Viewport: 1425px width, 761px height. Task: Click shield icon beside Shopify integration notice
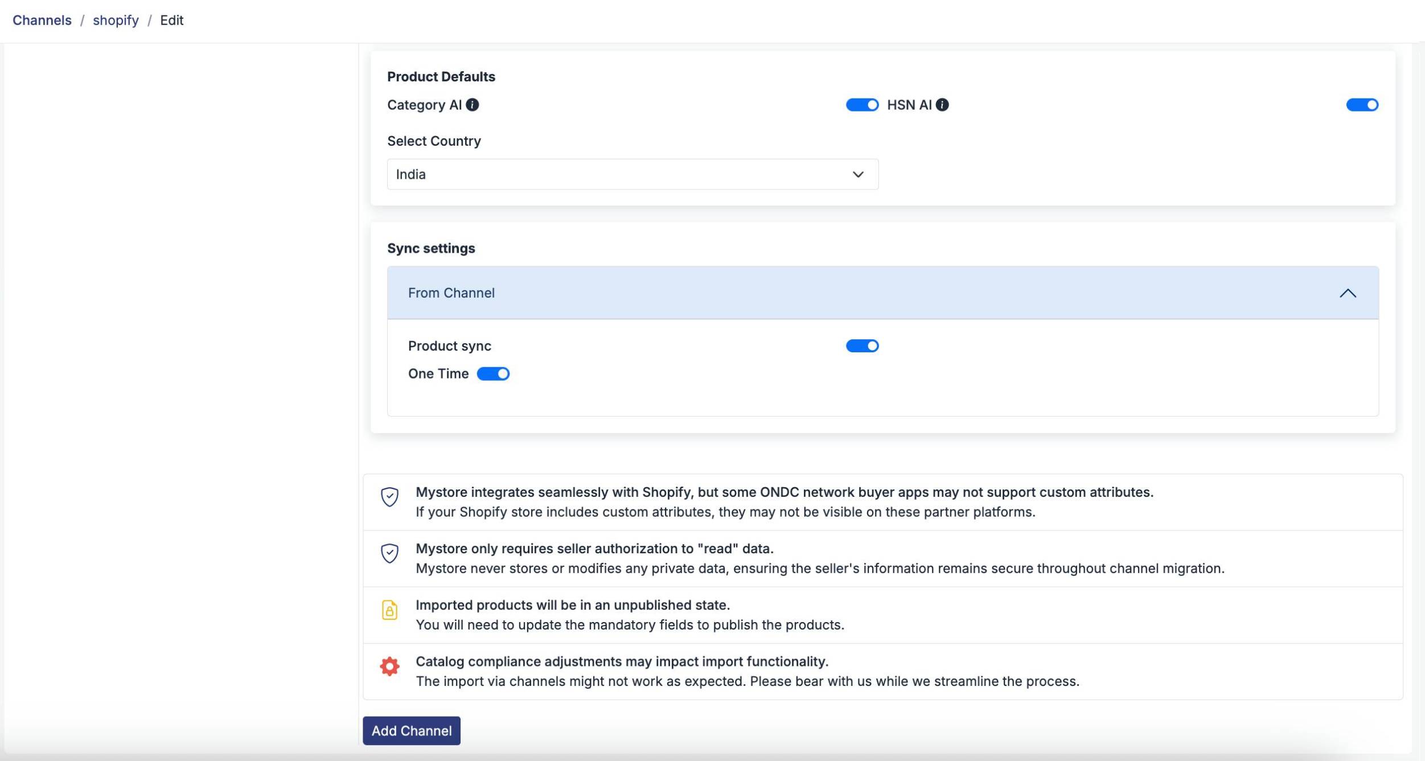389,497
